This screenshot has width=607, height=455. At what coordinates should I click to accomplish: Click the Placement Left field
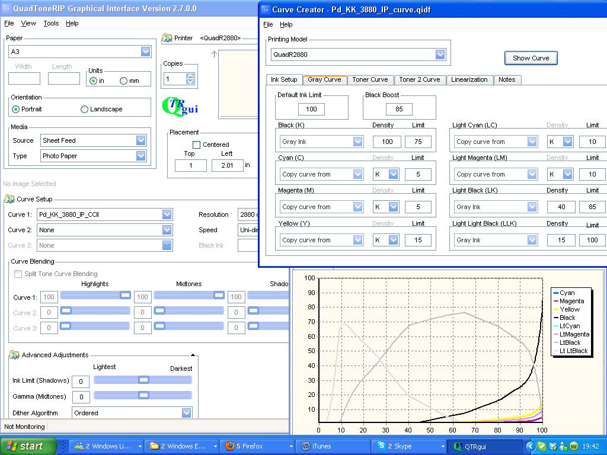(x=227, y=165)
